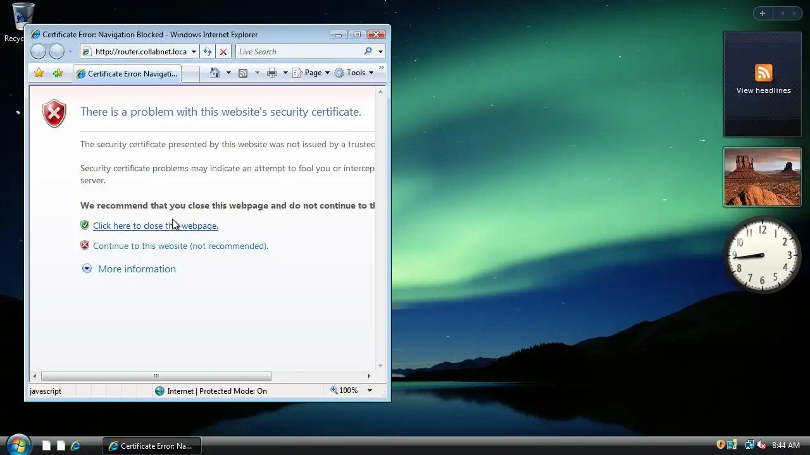The width and height of the screenshot is (810, 455).
Task: Go to the Home page icon
Action: coord(215,73)
